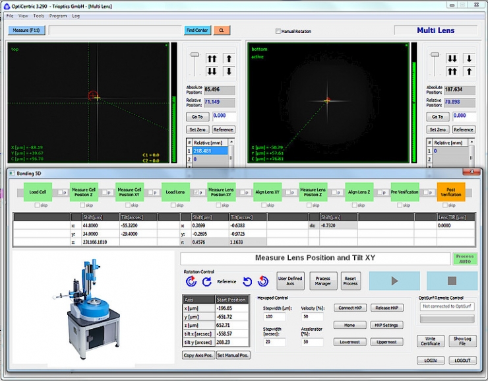
Task: Enable skip under Load Lens step
Action: 173,205
